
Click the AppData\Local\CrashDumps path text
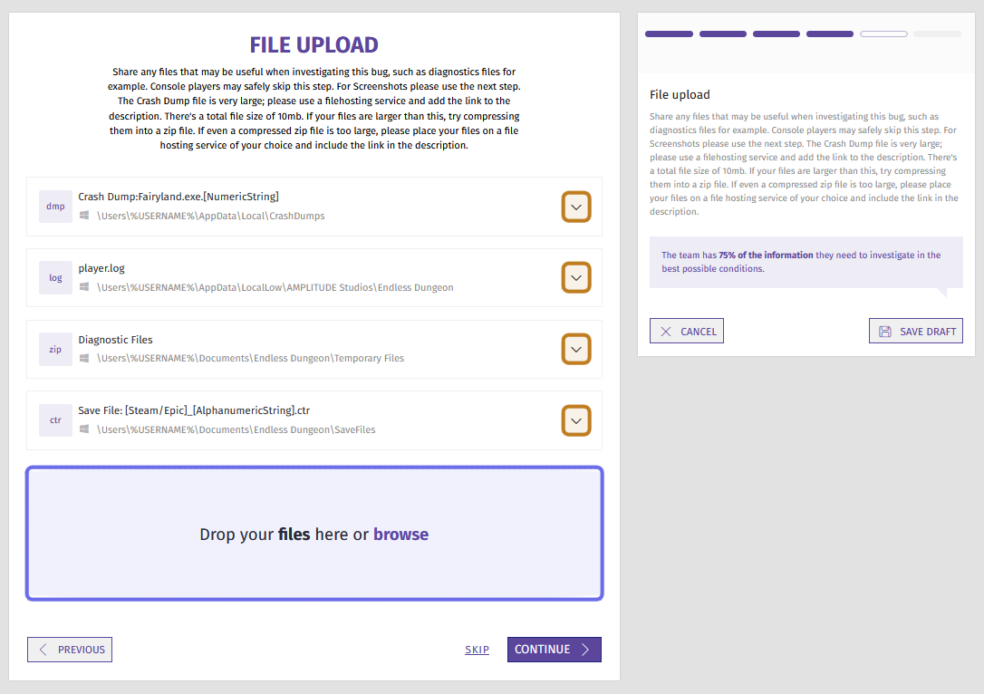[211, 216]
